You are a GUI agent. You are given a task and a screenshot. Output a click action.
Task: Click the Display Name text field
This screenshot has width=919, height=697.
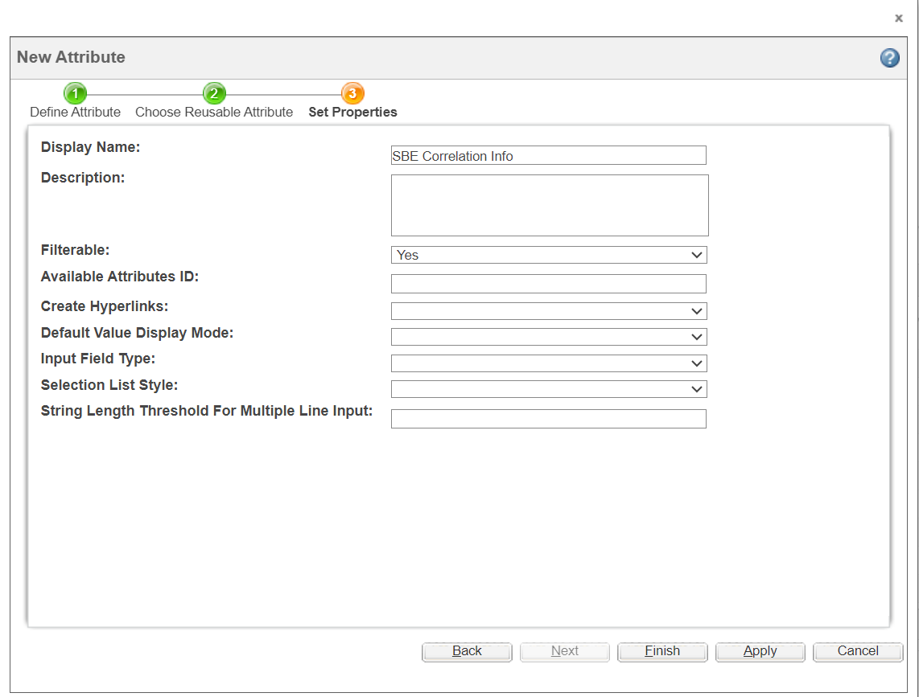coord(548,156)
